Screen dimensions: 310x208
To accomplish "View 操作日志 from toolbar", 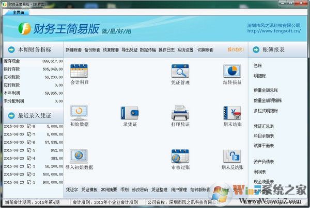I will (x=166, y=50).
